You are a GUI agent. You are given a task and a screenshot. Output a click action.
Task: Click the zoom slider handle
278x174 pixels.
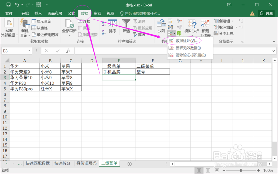241,170
